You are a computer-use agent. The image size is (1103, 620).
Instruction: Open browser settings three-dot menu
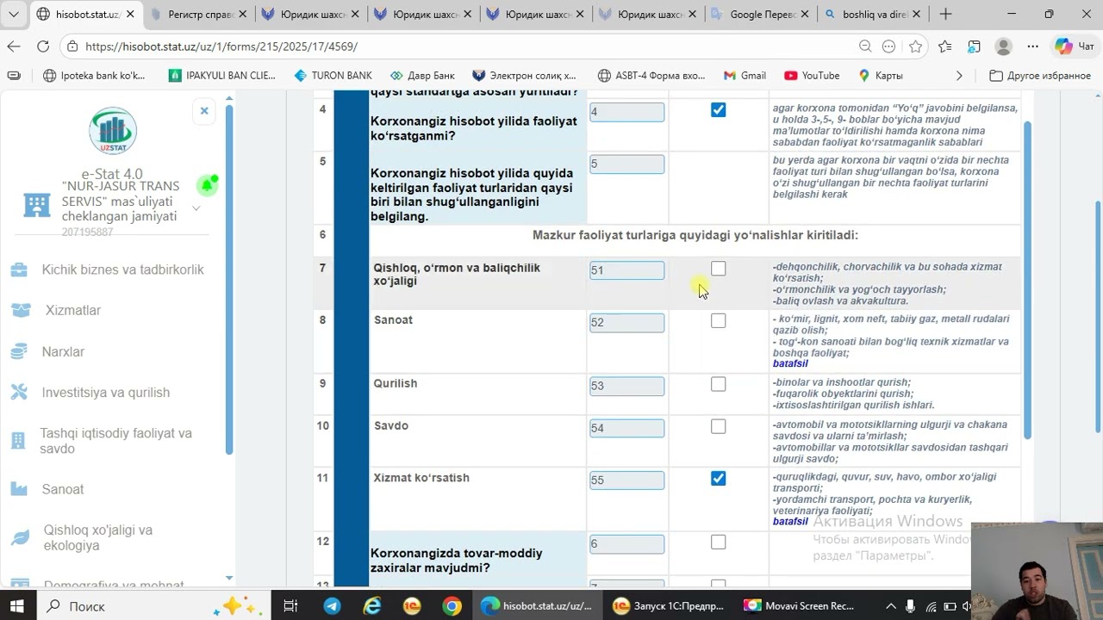pyautogui.click(x=1033, y=46)
